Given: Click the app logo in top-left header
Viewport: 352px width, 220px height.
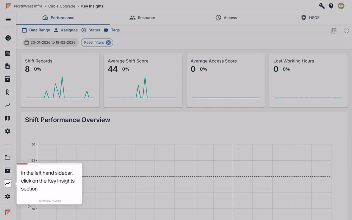Looking at the screenshot, I should (x=8, y=6).
